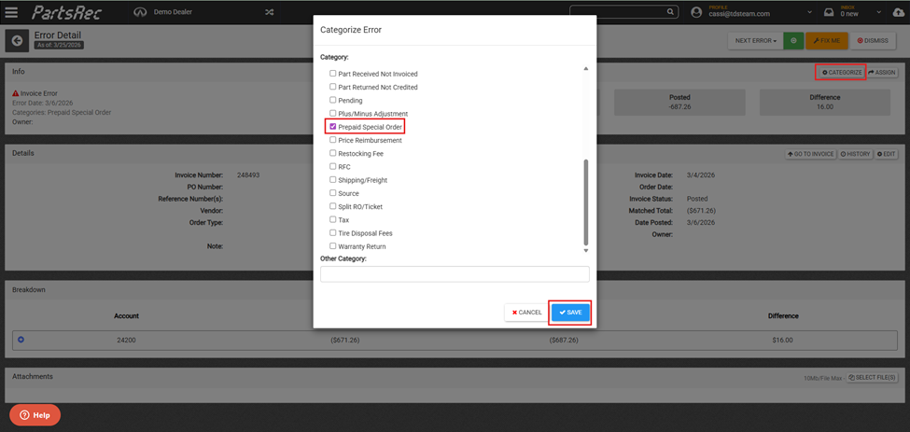Check Part Returned Not Credited

[x=332, y=87]
